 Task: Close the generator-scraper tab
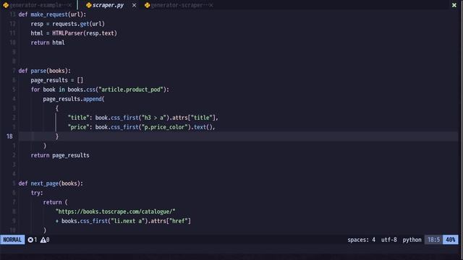(x=211, y=5)
